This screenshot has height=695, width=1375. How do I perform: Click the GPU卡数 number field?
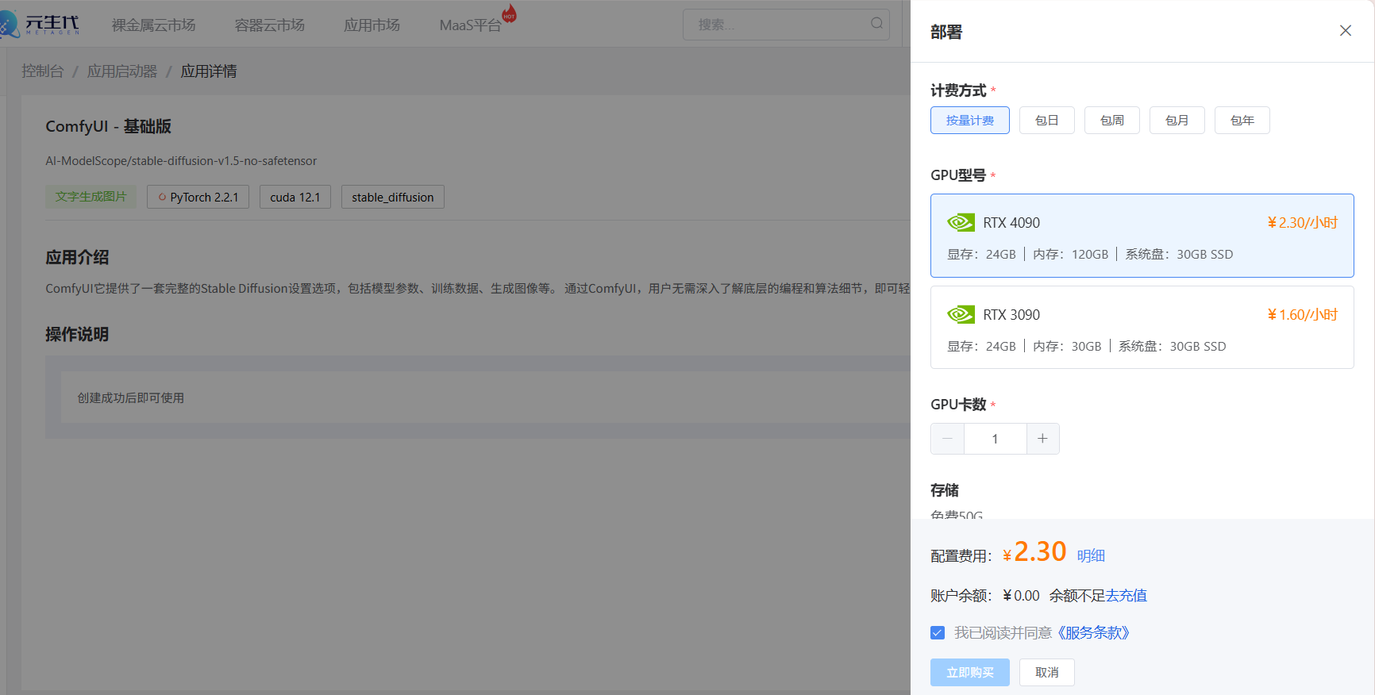(995, 439)
